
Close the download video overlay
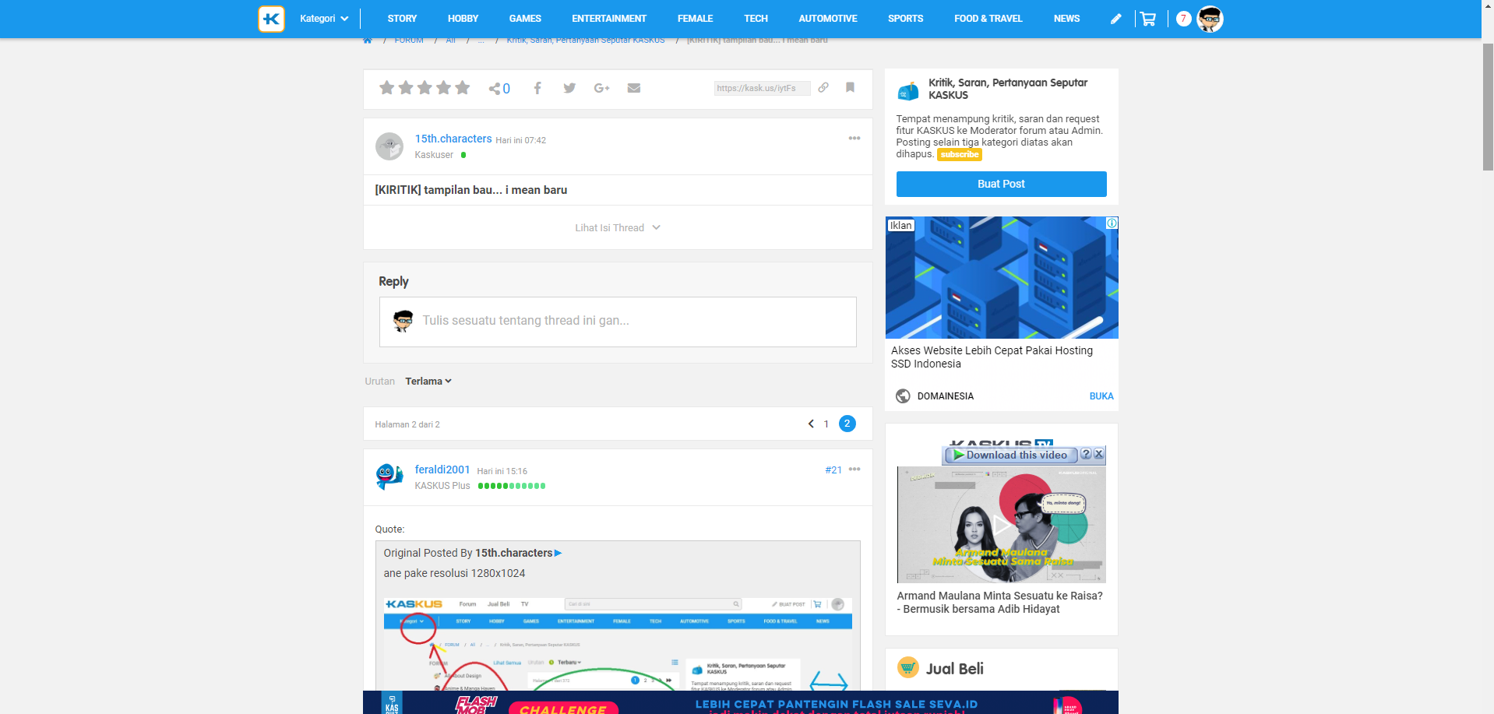(1098, 454)
